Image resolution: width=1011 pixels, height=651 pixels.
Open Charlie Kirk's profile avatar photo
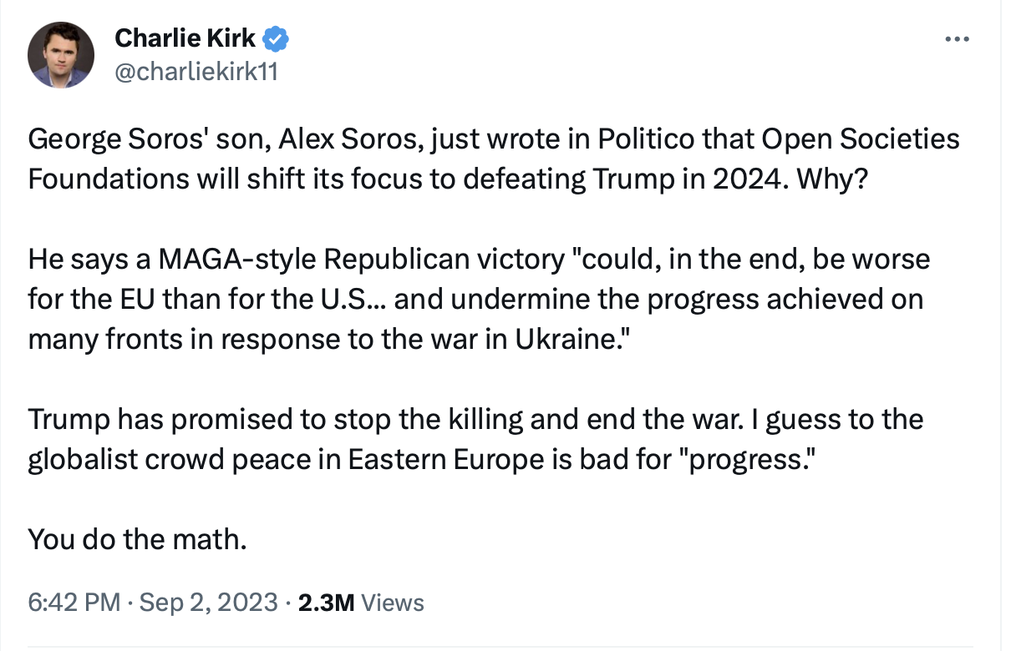coord(60,55)
